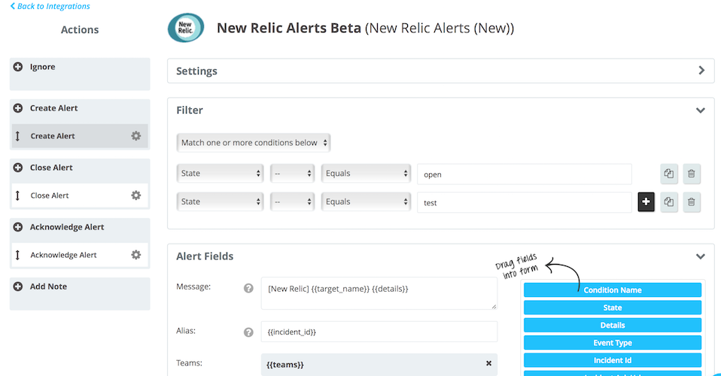The image size is (721, 376).
Task: Add a new filter condition with plus button
Action: point(646,202)
